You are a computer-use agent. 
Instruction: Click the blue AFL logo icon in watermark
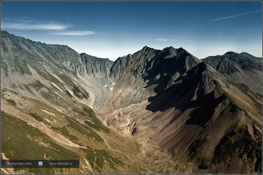click(41, 164)
